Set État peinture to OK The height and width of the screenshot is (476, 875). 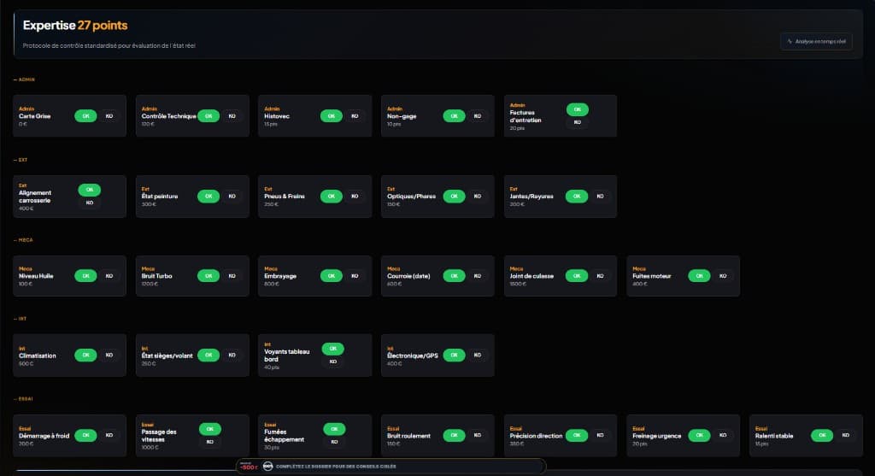click(x=208, y=197)
